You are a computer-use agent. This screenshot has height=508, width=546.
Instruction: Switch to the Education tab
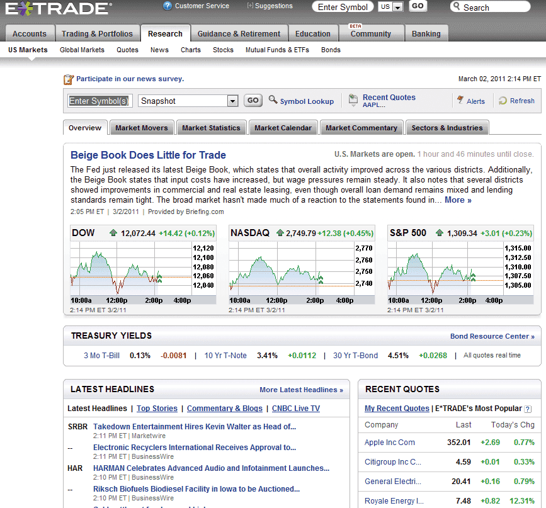(313, 34)
